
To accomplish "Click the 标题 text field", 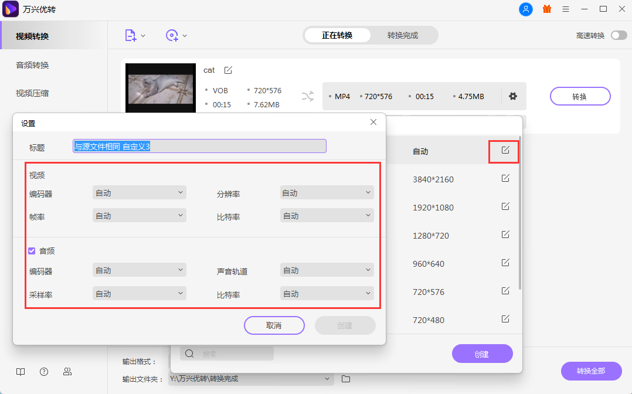I will pyautogui.click(x=199, y=147).
